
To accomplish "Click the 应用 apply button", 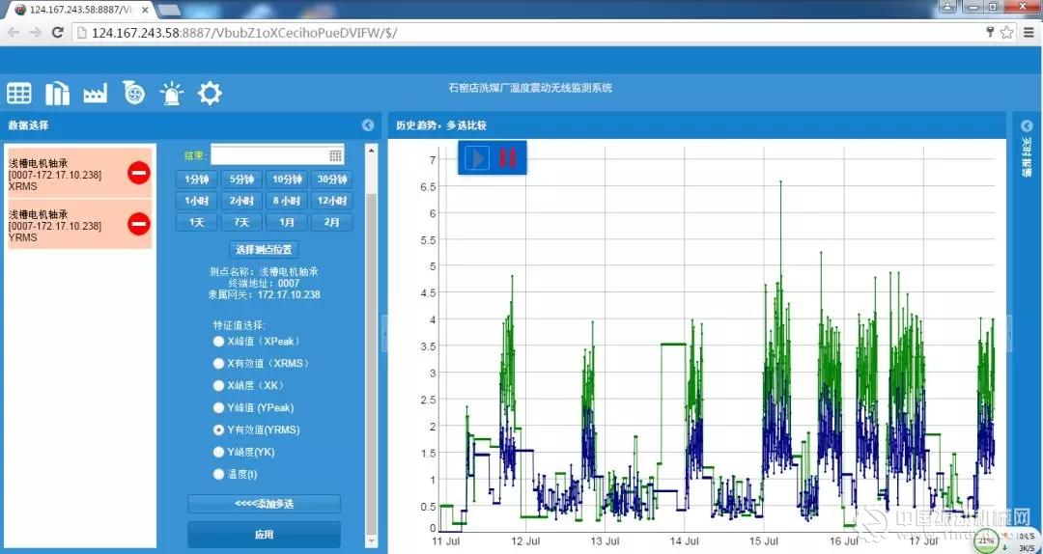I will (x=264, y=535).
